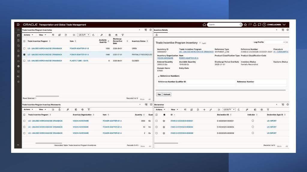Click the Refresh button in Inventory Details

[167, 95]
